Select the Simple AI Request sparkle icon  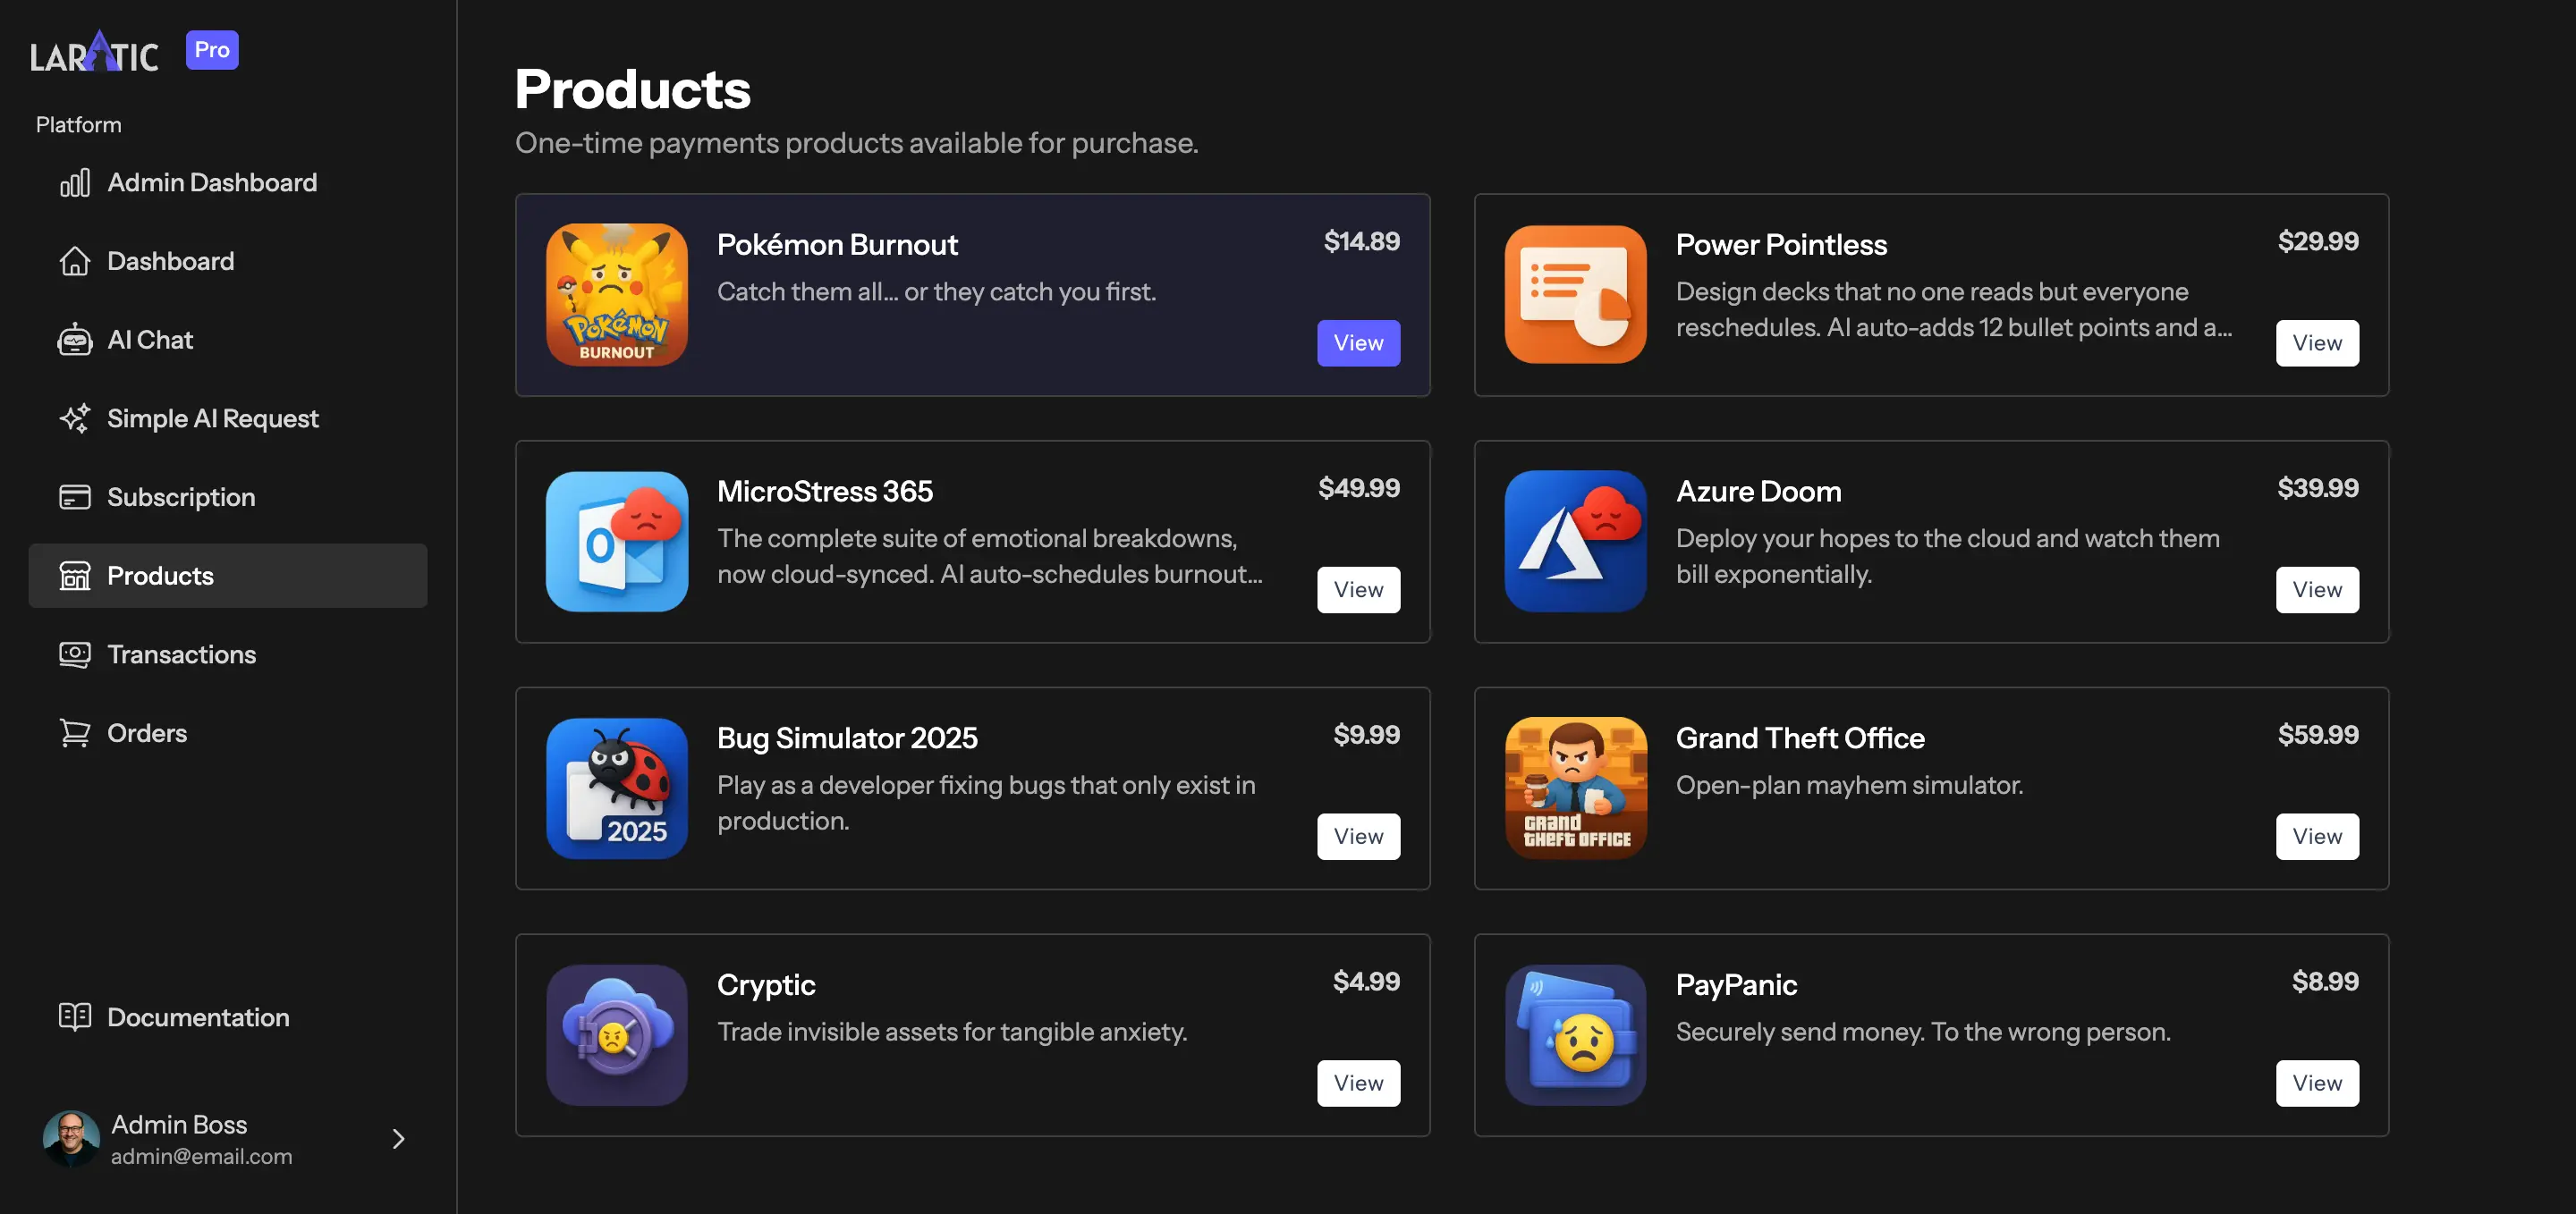coord(75,417)
